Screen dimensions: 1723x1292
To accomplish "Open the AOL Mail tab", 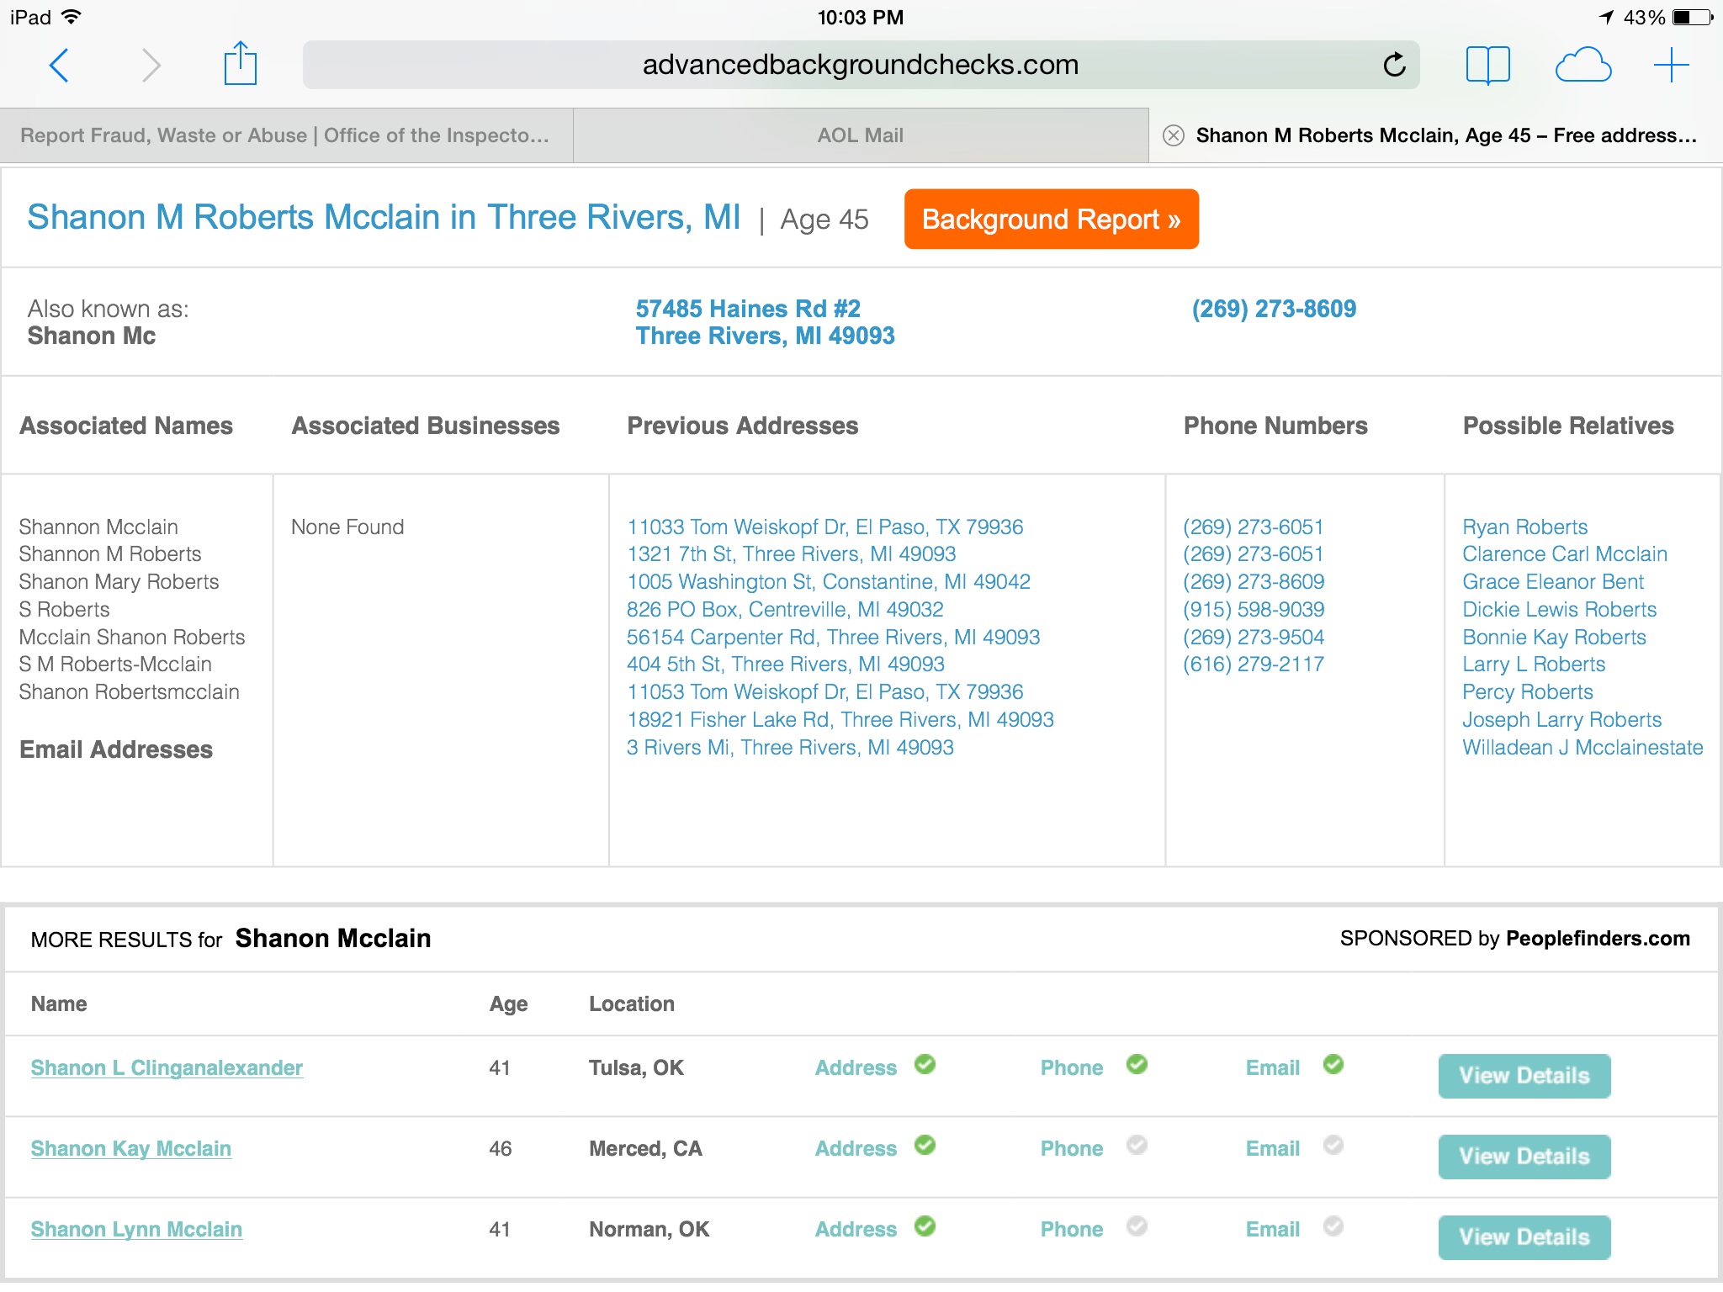I will coord(861,133).
